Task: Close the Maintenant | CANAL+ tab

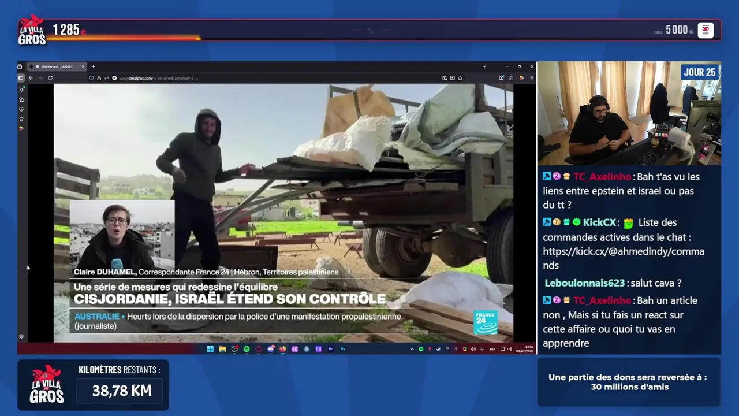Action: [83, 66]
